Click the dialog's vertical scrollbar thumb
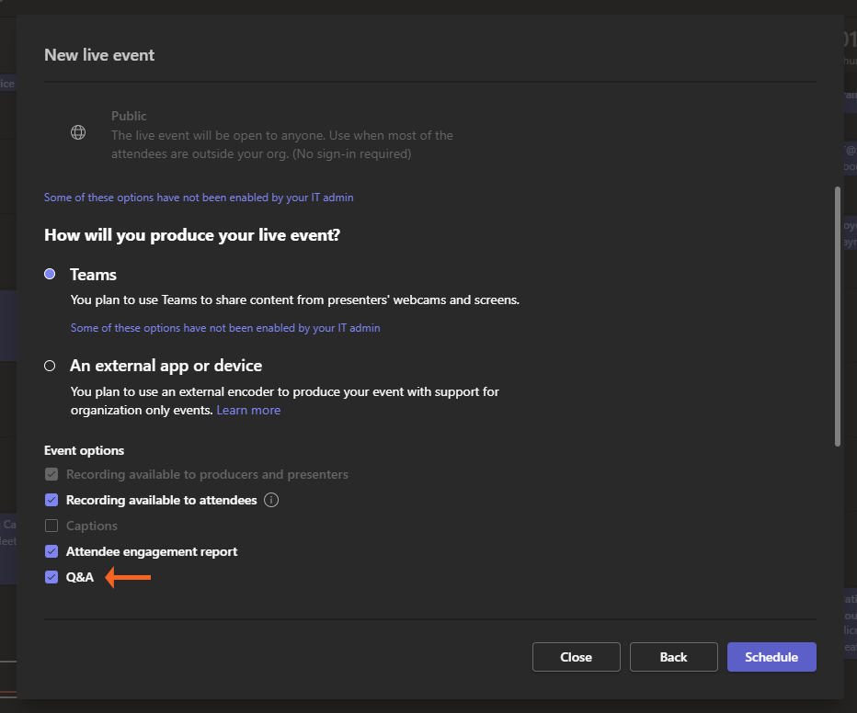The width and height of the screenshot is (857, 713). click(837, 317)
